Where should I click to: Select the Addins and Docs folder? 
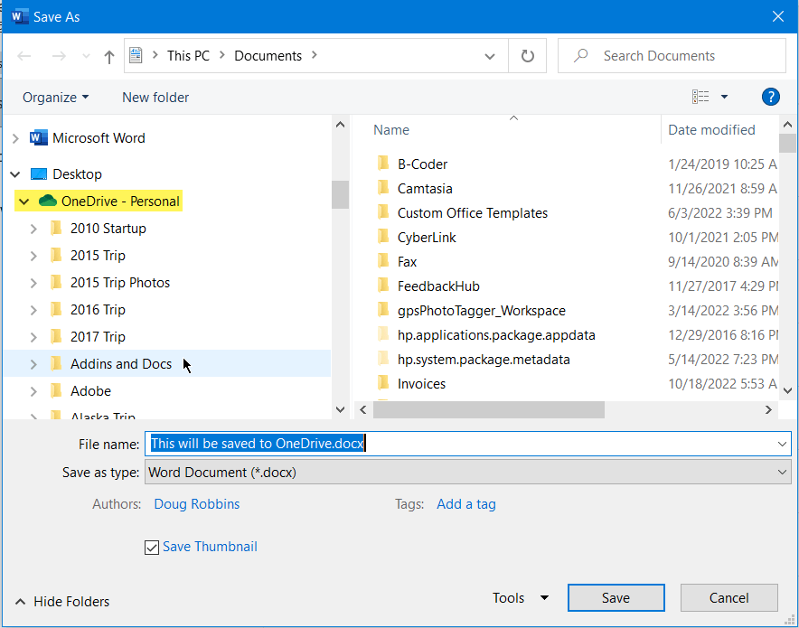point(121,363)
